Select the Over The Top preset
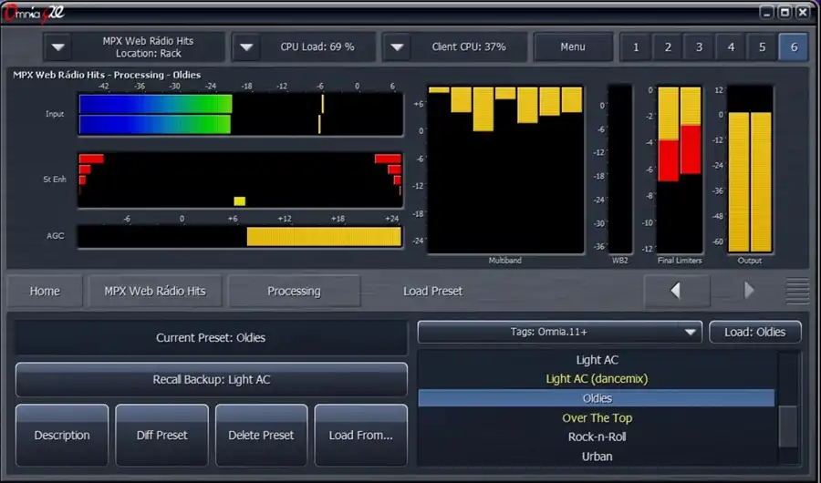821x483 pixels. (x=597, y=417)
